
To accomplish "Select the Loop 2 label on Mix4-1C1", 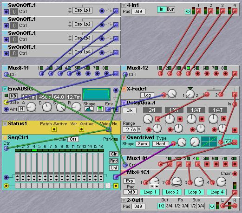I will pyautogui.click(x=172, y=192).
